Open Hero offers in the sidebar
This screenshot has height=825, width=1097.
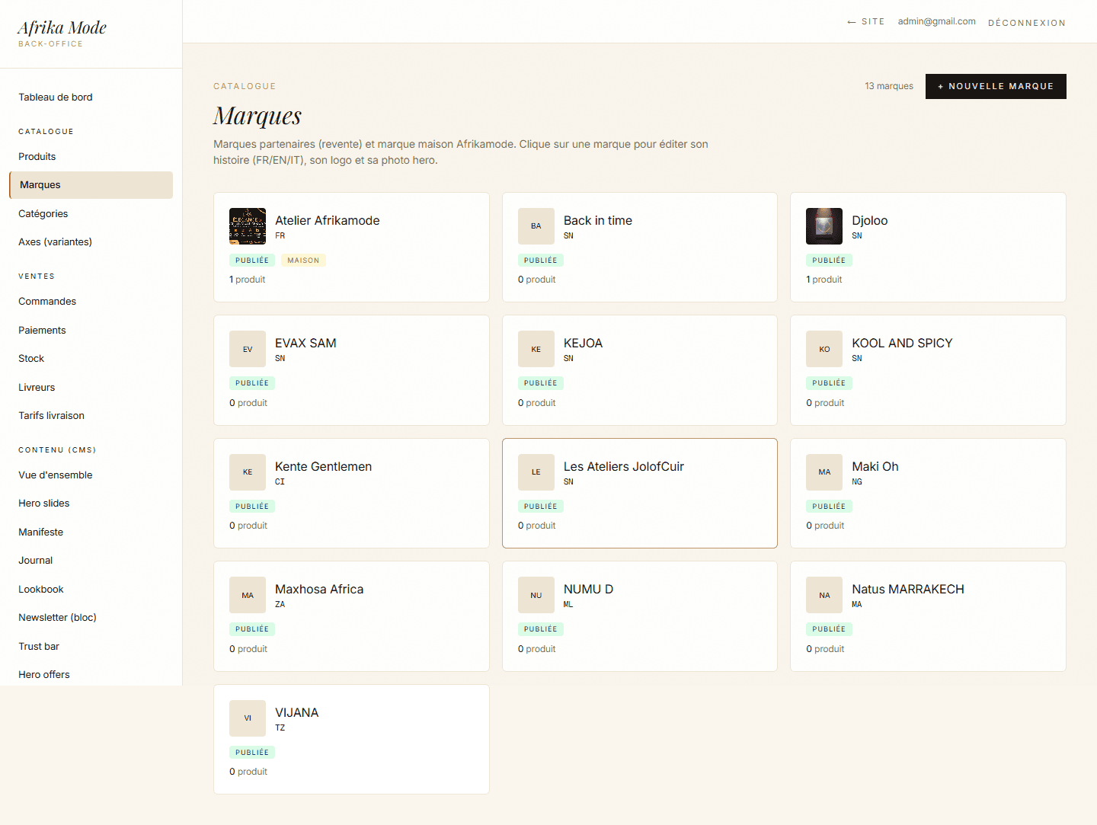[x=91, y=675]
